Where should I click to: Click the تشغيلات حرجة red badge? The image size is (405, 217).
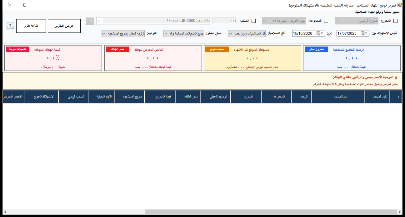[17, 50]
